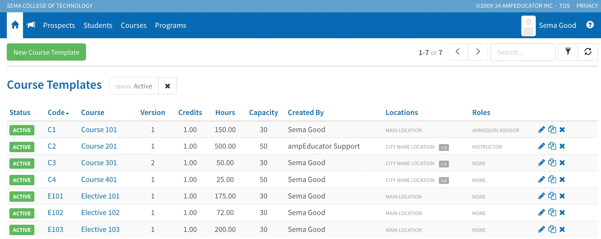Sort by the Hours column header
601x239 pixels.
(x=225, y=113)
